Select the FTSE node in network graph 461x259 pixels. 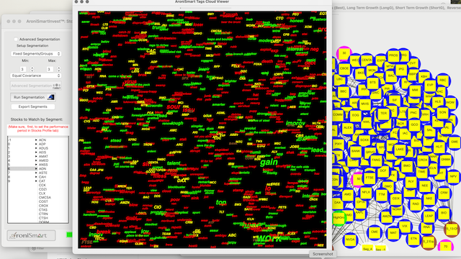tap(370, 178)
